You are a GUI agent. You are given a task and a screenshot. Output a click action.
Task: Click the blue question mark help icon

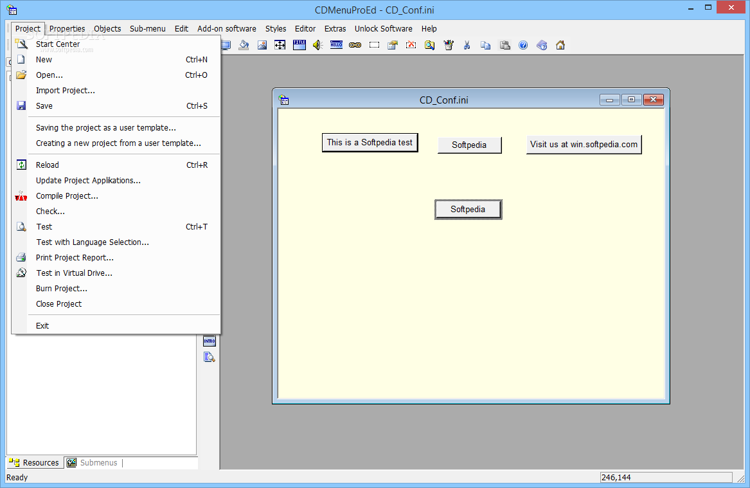pyautogui.click(x=523, y=45)
